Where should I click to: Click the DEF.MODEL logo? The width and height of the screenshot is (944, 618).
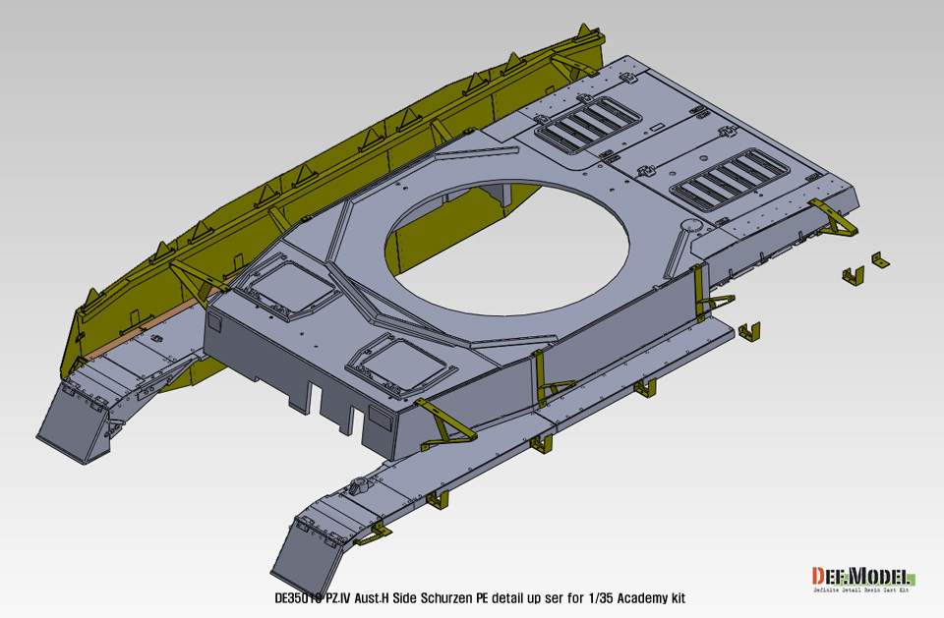pos(861,577)
